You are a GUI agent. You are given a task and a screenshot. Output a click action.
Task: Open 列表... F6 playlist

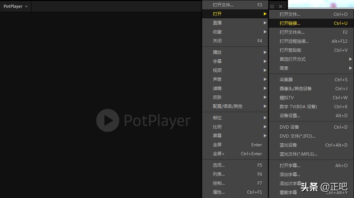[x=235, y=174]
